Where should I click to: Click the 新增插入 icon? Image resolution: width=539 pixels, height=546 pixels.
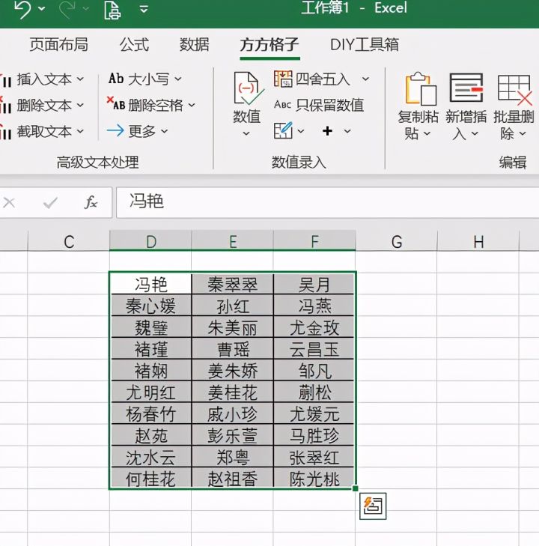[466, 88]
